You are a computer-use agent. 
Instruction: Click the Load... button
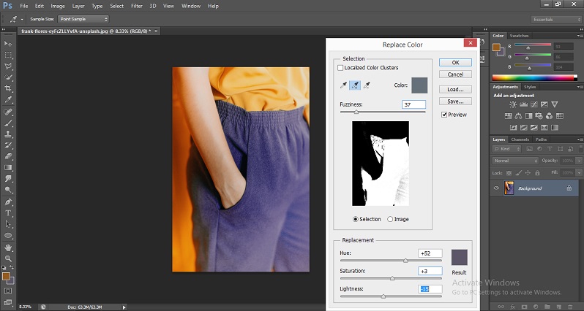(455, 90)
